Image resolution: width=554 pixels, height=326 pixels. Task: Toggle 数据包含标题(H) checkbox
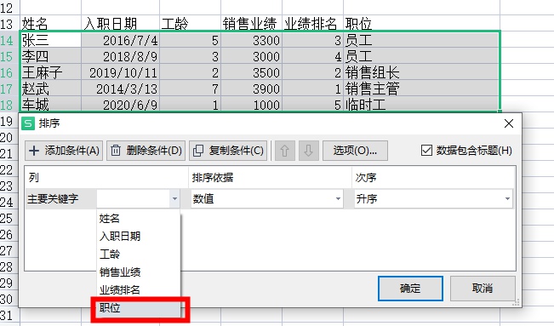coord(426,151)
